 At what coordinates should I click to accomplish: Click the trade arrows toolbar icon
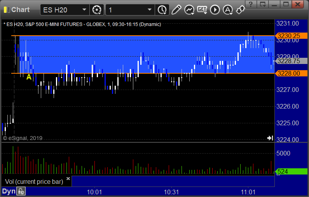(x=241, y=10)
